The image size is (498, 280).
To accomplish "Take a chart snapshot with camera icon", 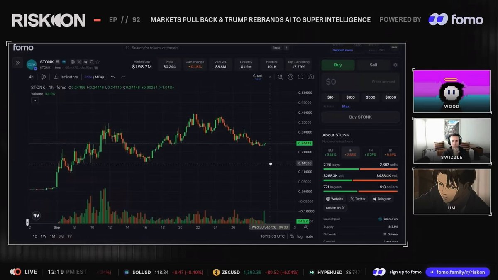I will coord(311,77).
